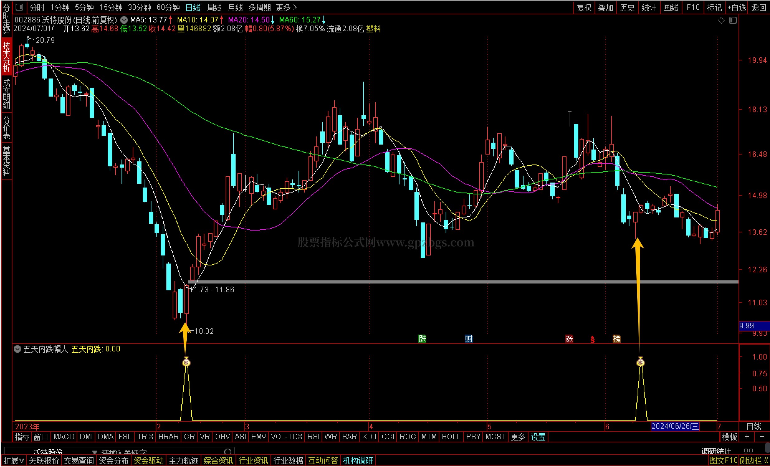Click the red S event marker
Image resolution: width=770 pixels, height=467 pixels.
pyautogui.click(x=592, y=339)
